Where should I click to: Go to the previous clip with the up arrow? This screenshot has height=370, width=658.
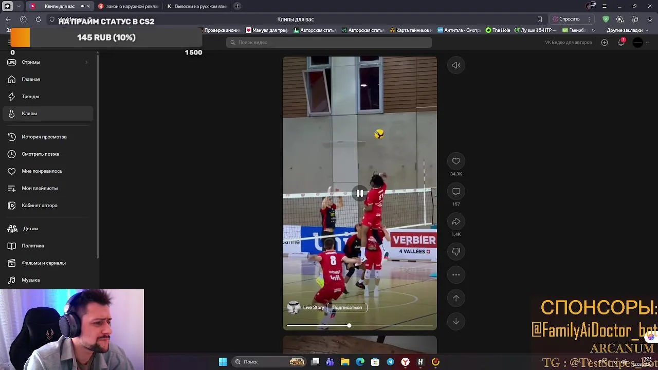coord(456,298)
